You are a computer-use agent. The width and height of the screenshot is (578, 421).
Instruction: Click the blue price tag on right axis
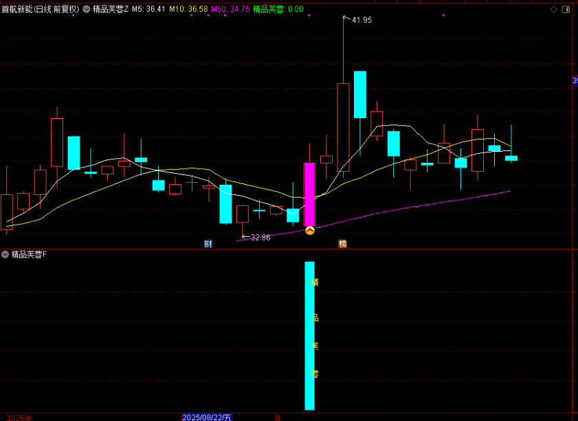coord(575,81)
